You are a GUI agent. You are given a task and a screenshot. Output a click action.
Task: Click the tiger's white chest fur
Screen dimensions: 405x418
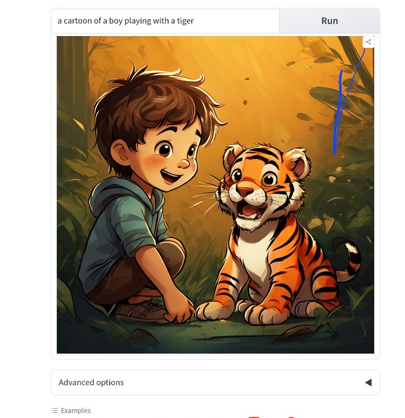point(252,261)
